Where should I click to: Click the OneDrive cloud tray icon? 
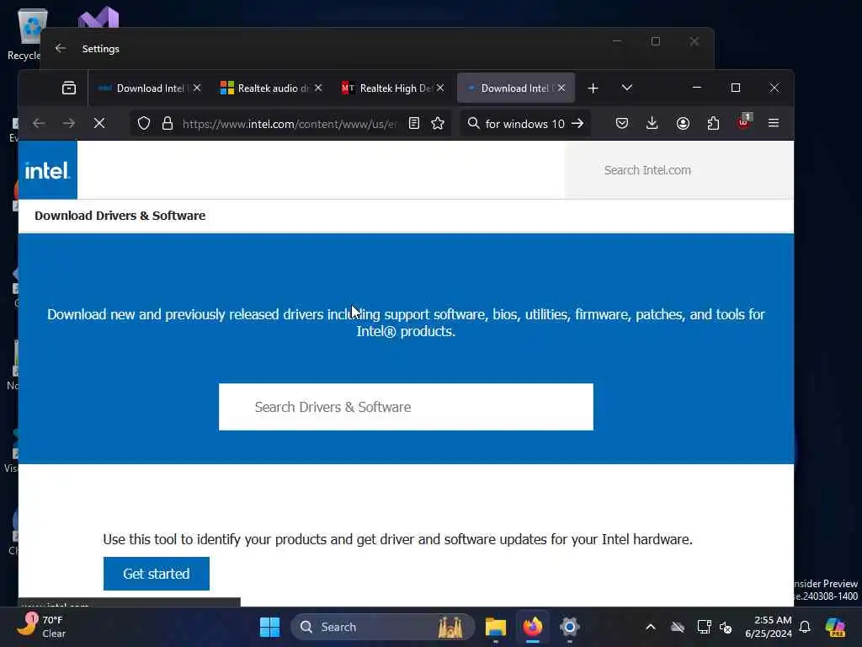(678, 627)
